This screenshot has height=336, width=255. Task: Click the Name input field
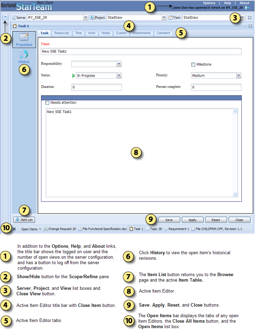[141, 51]
